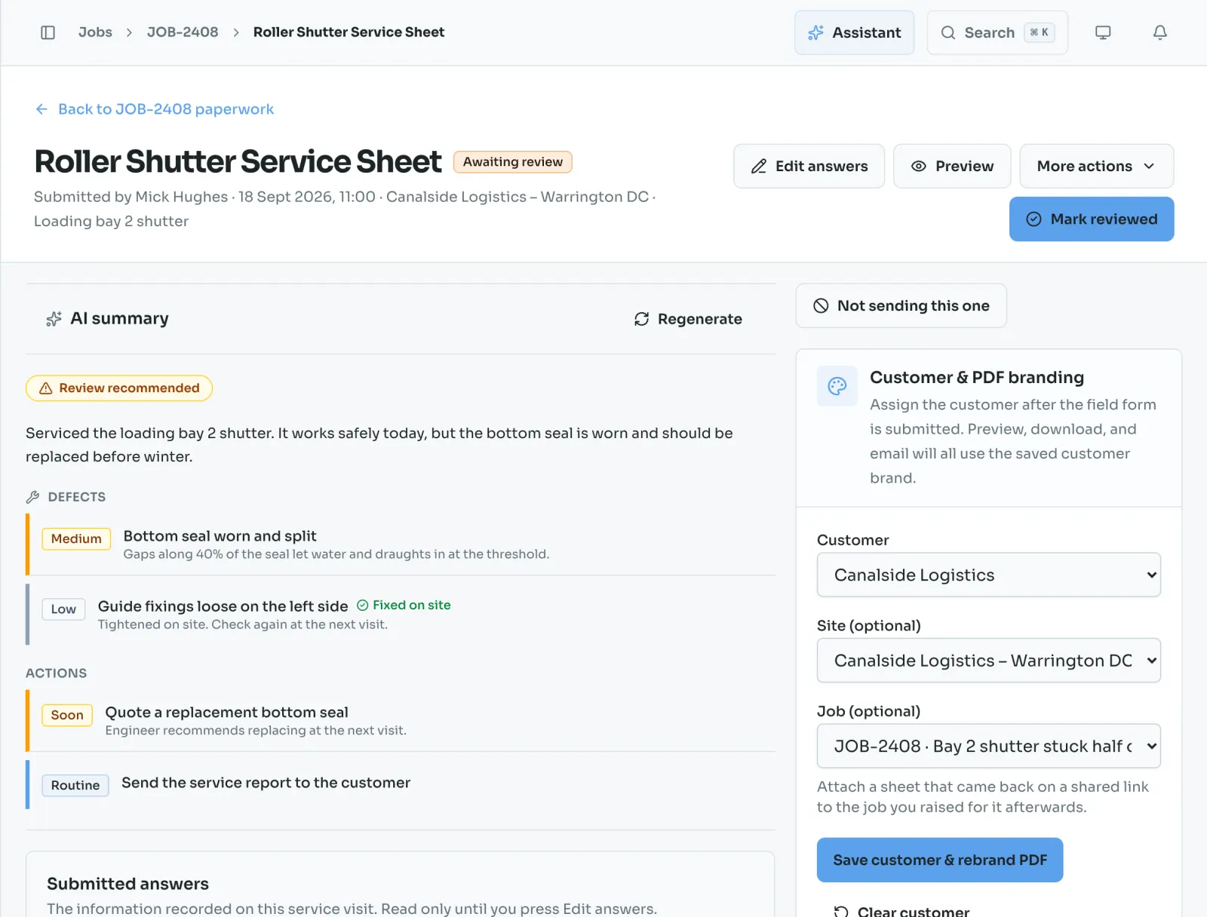Click the check circle in Mark reviewed
The width and height of the screenshot is (1207, 917).
click(x=1034, y=219)
